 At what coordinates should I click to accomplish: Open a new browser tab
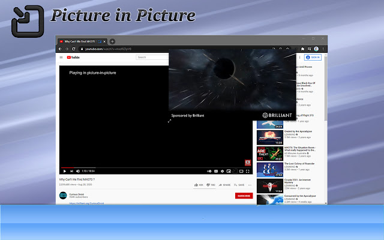click(112, 41)
